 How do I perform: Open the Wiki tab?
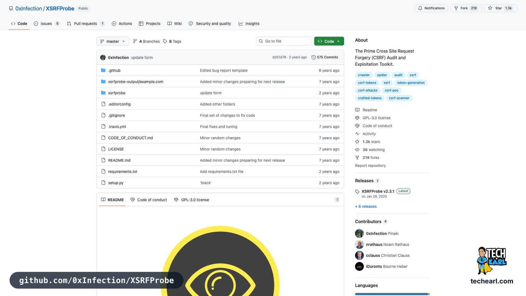click(x=175, y=24)
